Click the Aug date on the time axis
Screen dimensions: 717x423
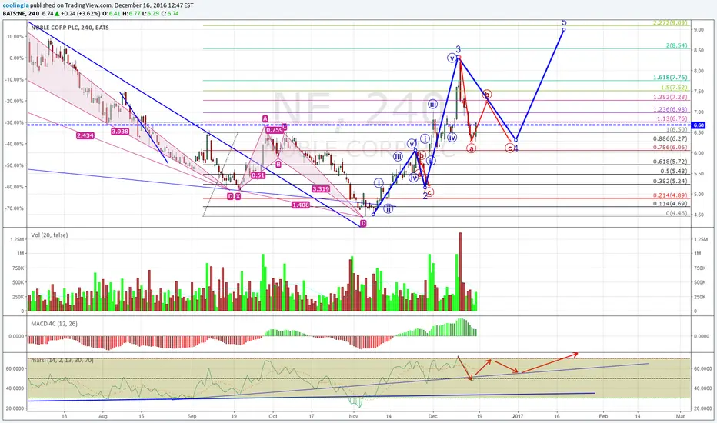103,416
